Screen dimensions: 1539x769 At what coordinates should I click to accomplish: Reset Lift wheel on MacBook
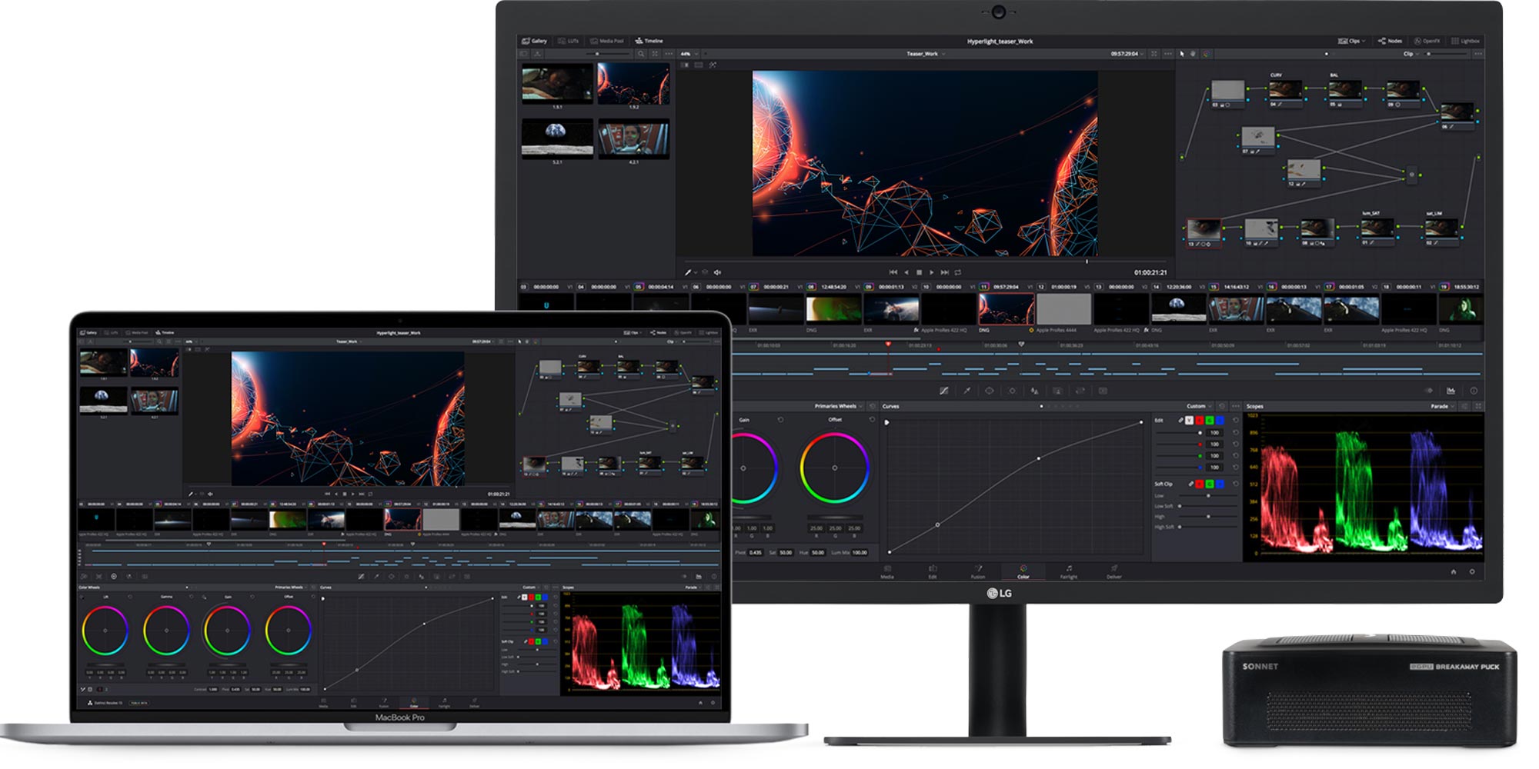130,597
